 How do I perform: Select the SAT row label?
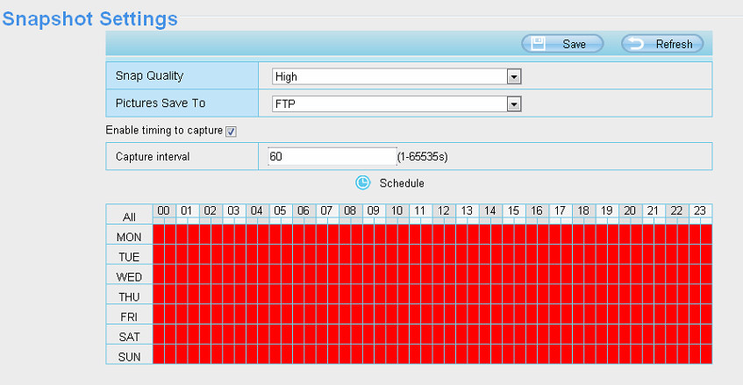coord(129,336)
